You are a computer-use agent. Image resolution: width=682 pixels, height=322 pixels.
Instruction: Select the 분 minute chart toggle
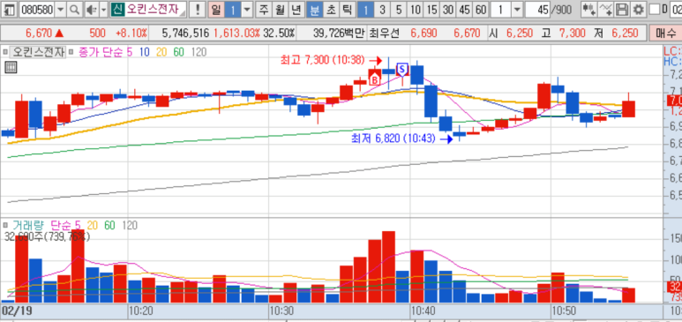pos(314,10)
